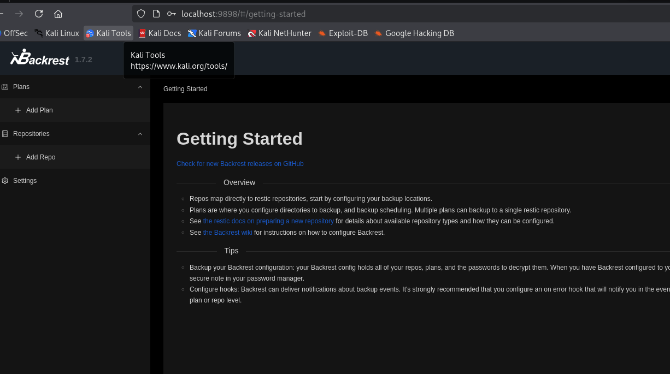Collapse the Repositories section chevron

(140, 134)
